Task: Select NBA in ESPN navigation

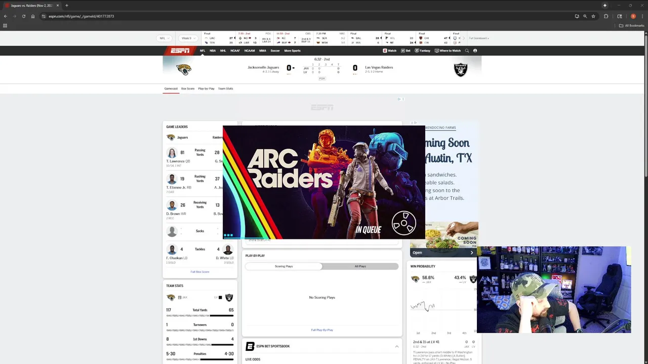Action: click(x=213, y=51)
